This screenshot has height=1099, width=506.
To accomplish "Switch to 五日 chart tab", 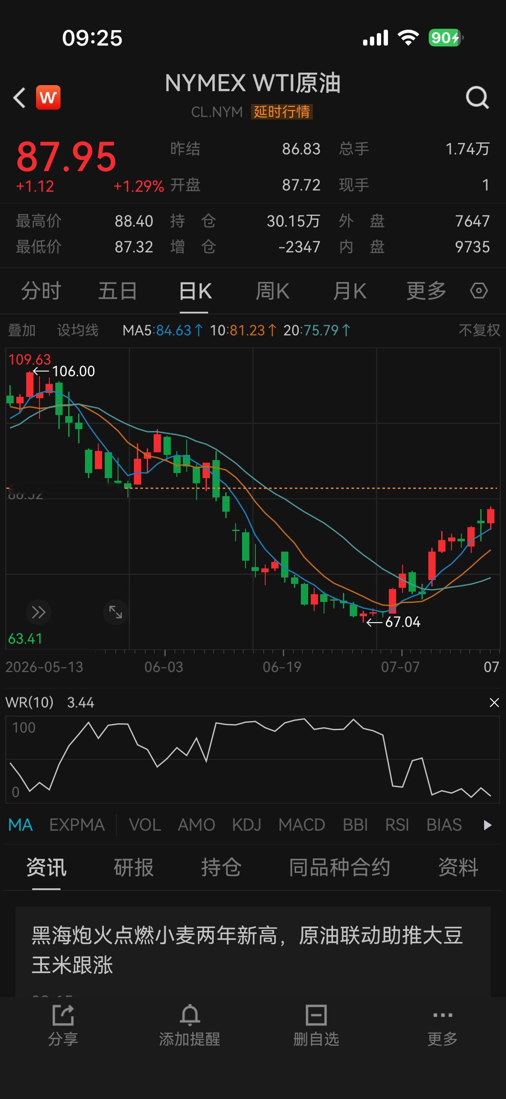I will point(118,291).
